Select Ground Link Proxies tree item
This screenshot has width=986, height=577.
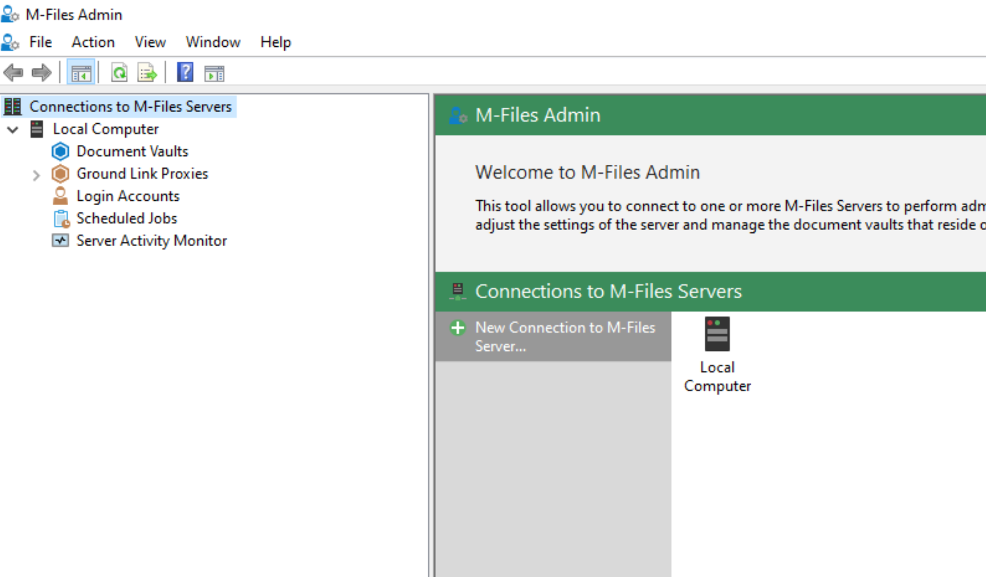coord(142,174)
